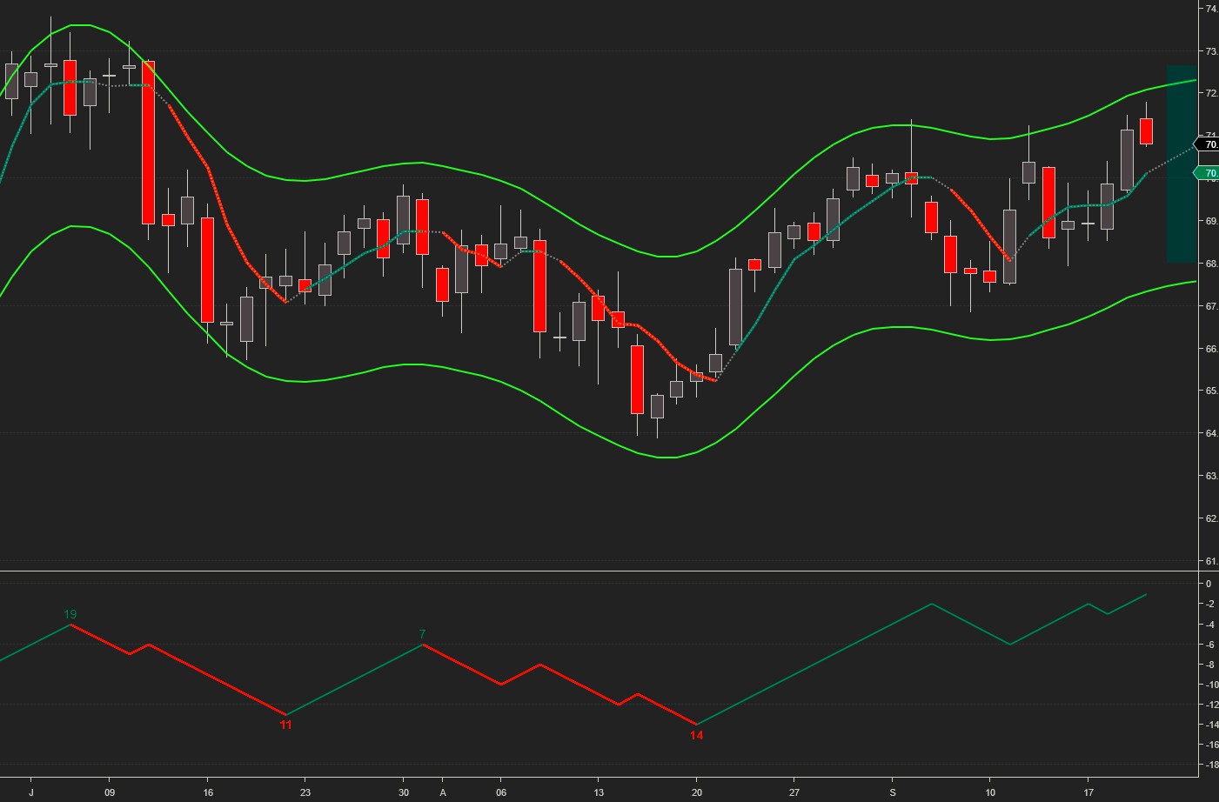Click the 74 level on the price axis
Screen dimensions: 1219x802
tap(1212, 9)
